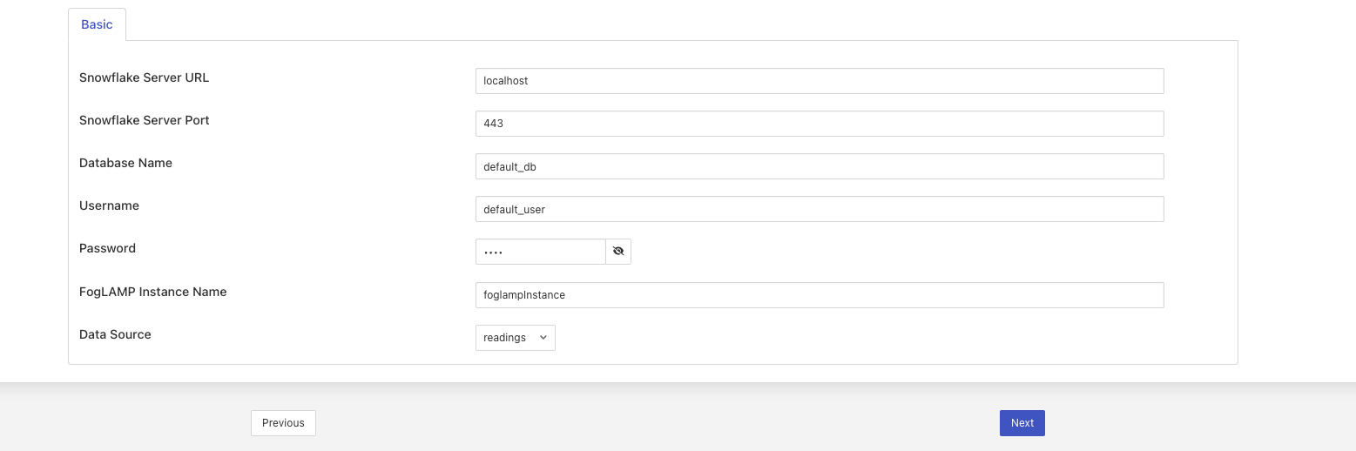Click the 'Snowflake Server Port' label
Image resolution: width=1356 pixels, height=451 pixels.
click(x=144, y=120)
